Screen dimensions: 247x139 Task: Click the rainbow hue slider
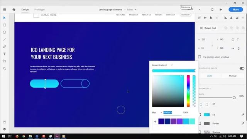(188, 91)
